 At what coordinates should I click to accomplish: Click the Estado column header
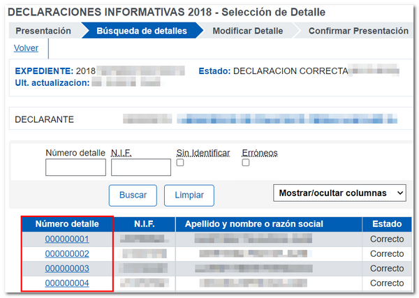pos(387,224)
